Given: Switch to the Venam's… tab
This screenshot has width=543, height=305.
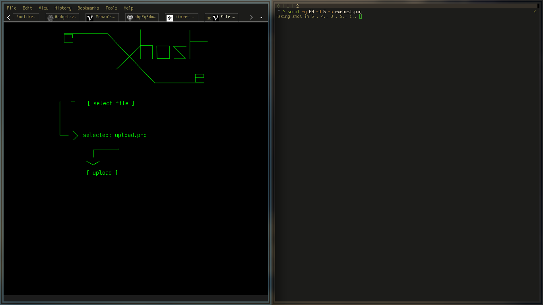Looking at the screenshot, I should pos(102,17).
